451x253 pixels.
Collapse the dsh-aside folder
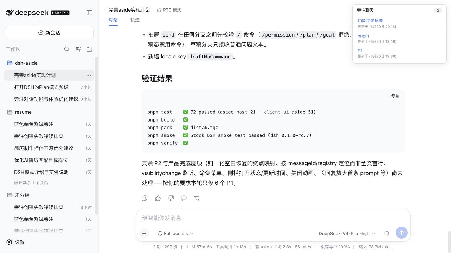click(10, 63)
